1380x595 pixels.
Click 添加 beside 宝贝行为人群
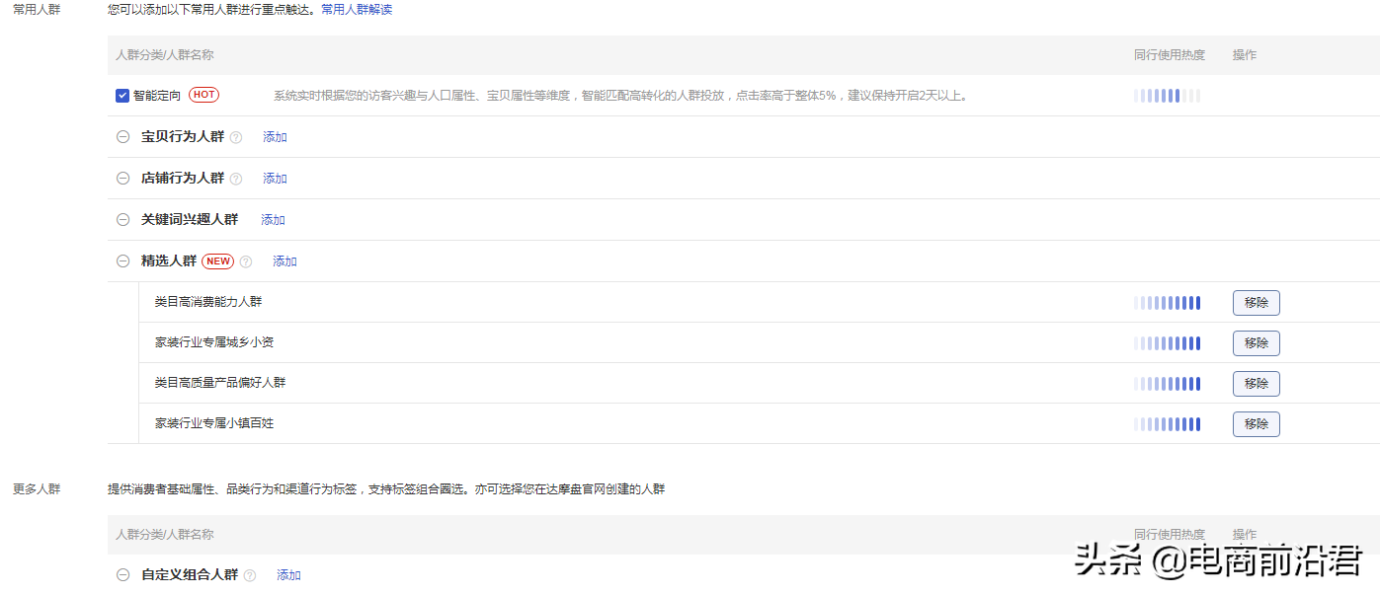pyautogui.click(x=274, y=136)
